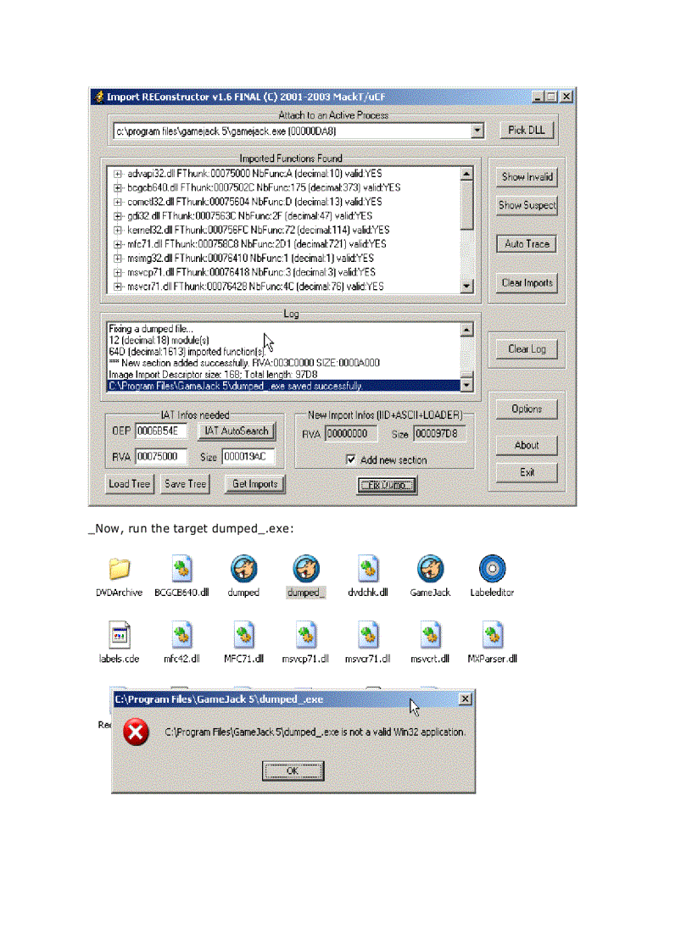The height and width of the screenshot is (952, 692).
Task: Select the msvcr71.dll file icon
Action: (367, 636)
